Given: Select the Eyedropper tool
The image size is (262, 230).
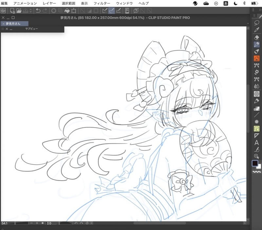Looking at the screenshot, I should tap(256, 30).
